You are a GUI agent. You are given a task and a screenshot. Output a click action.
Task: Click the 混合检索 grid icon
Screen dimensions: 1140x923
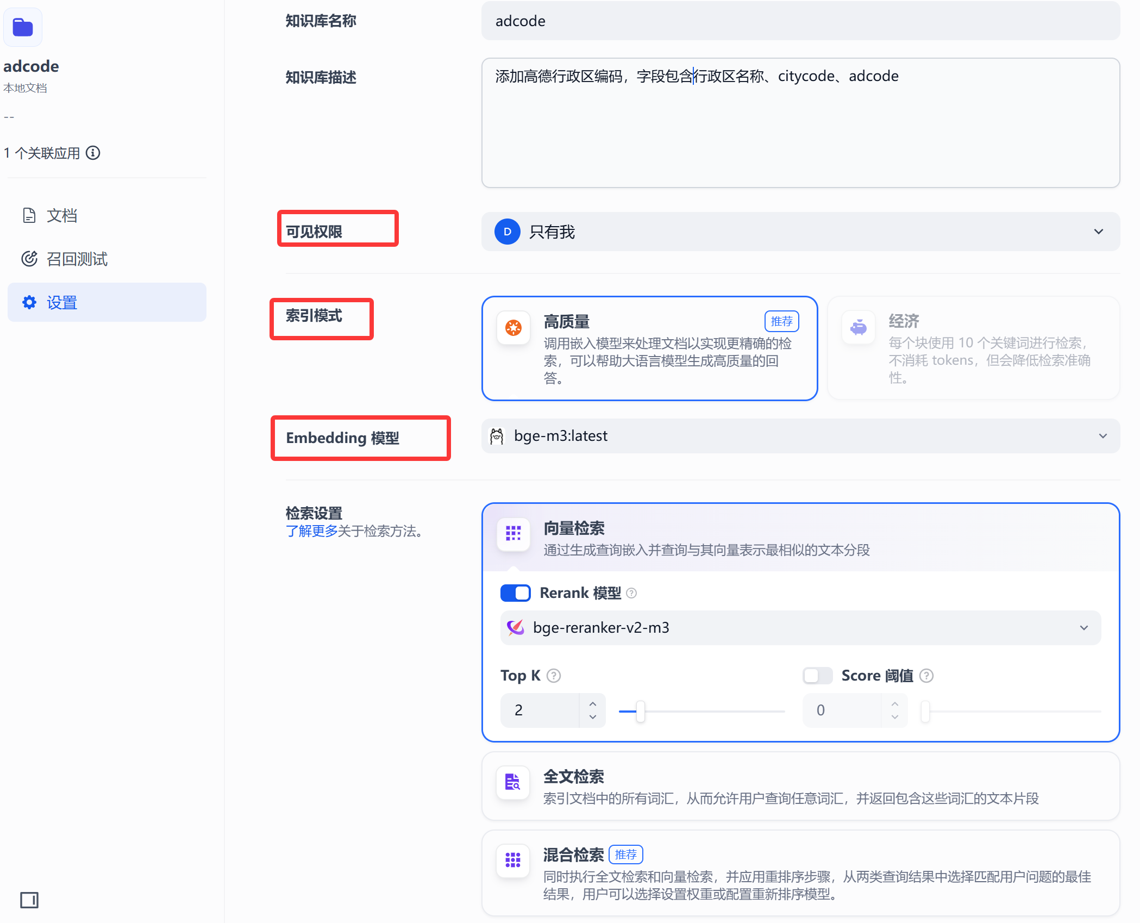[x=513, y=860]
